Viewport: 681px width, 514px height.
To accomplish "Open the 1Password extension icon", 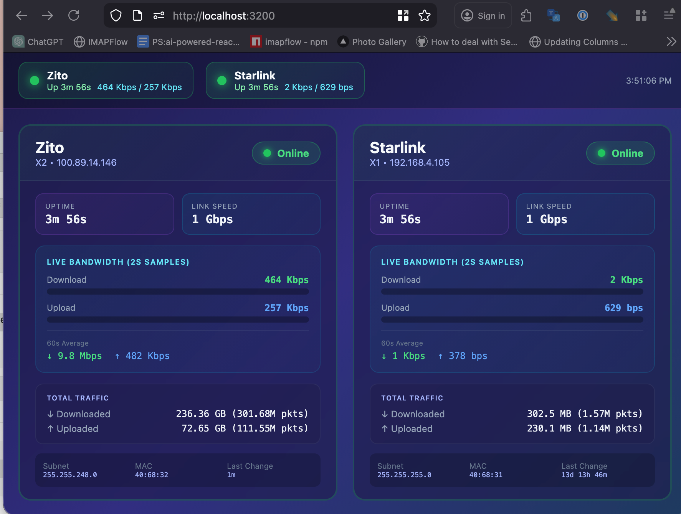I will [x=583, y=15].
